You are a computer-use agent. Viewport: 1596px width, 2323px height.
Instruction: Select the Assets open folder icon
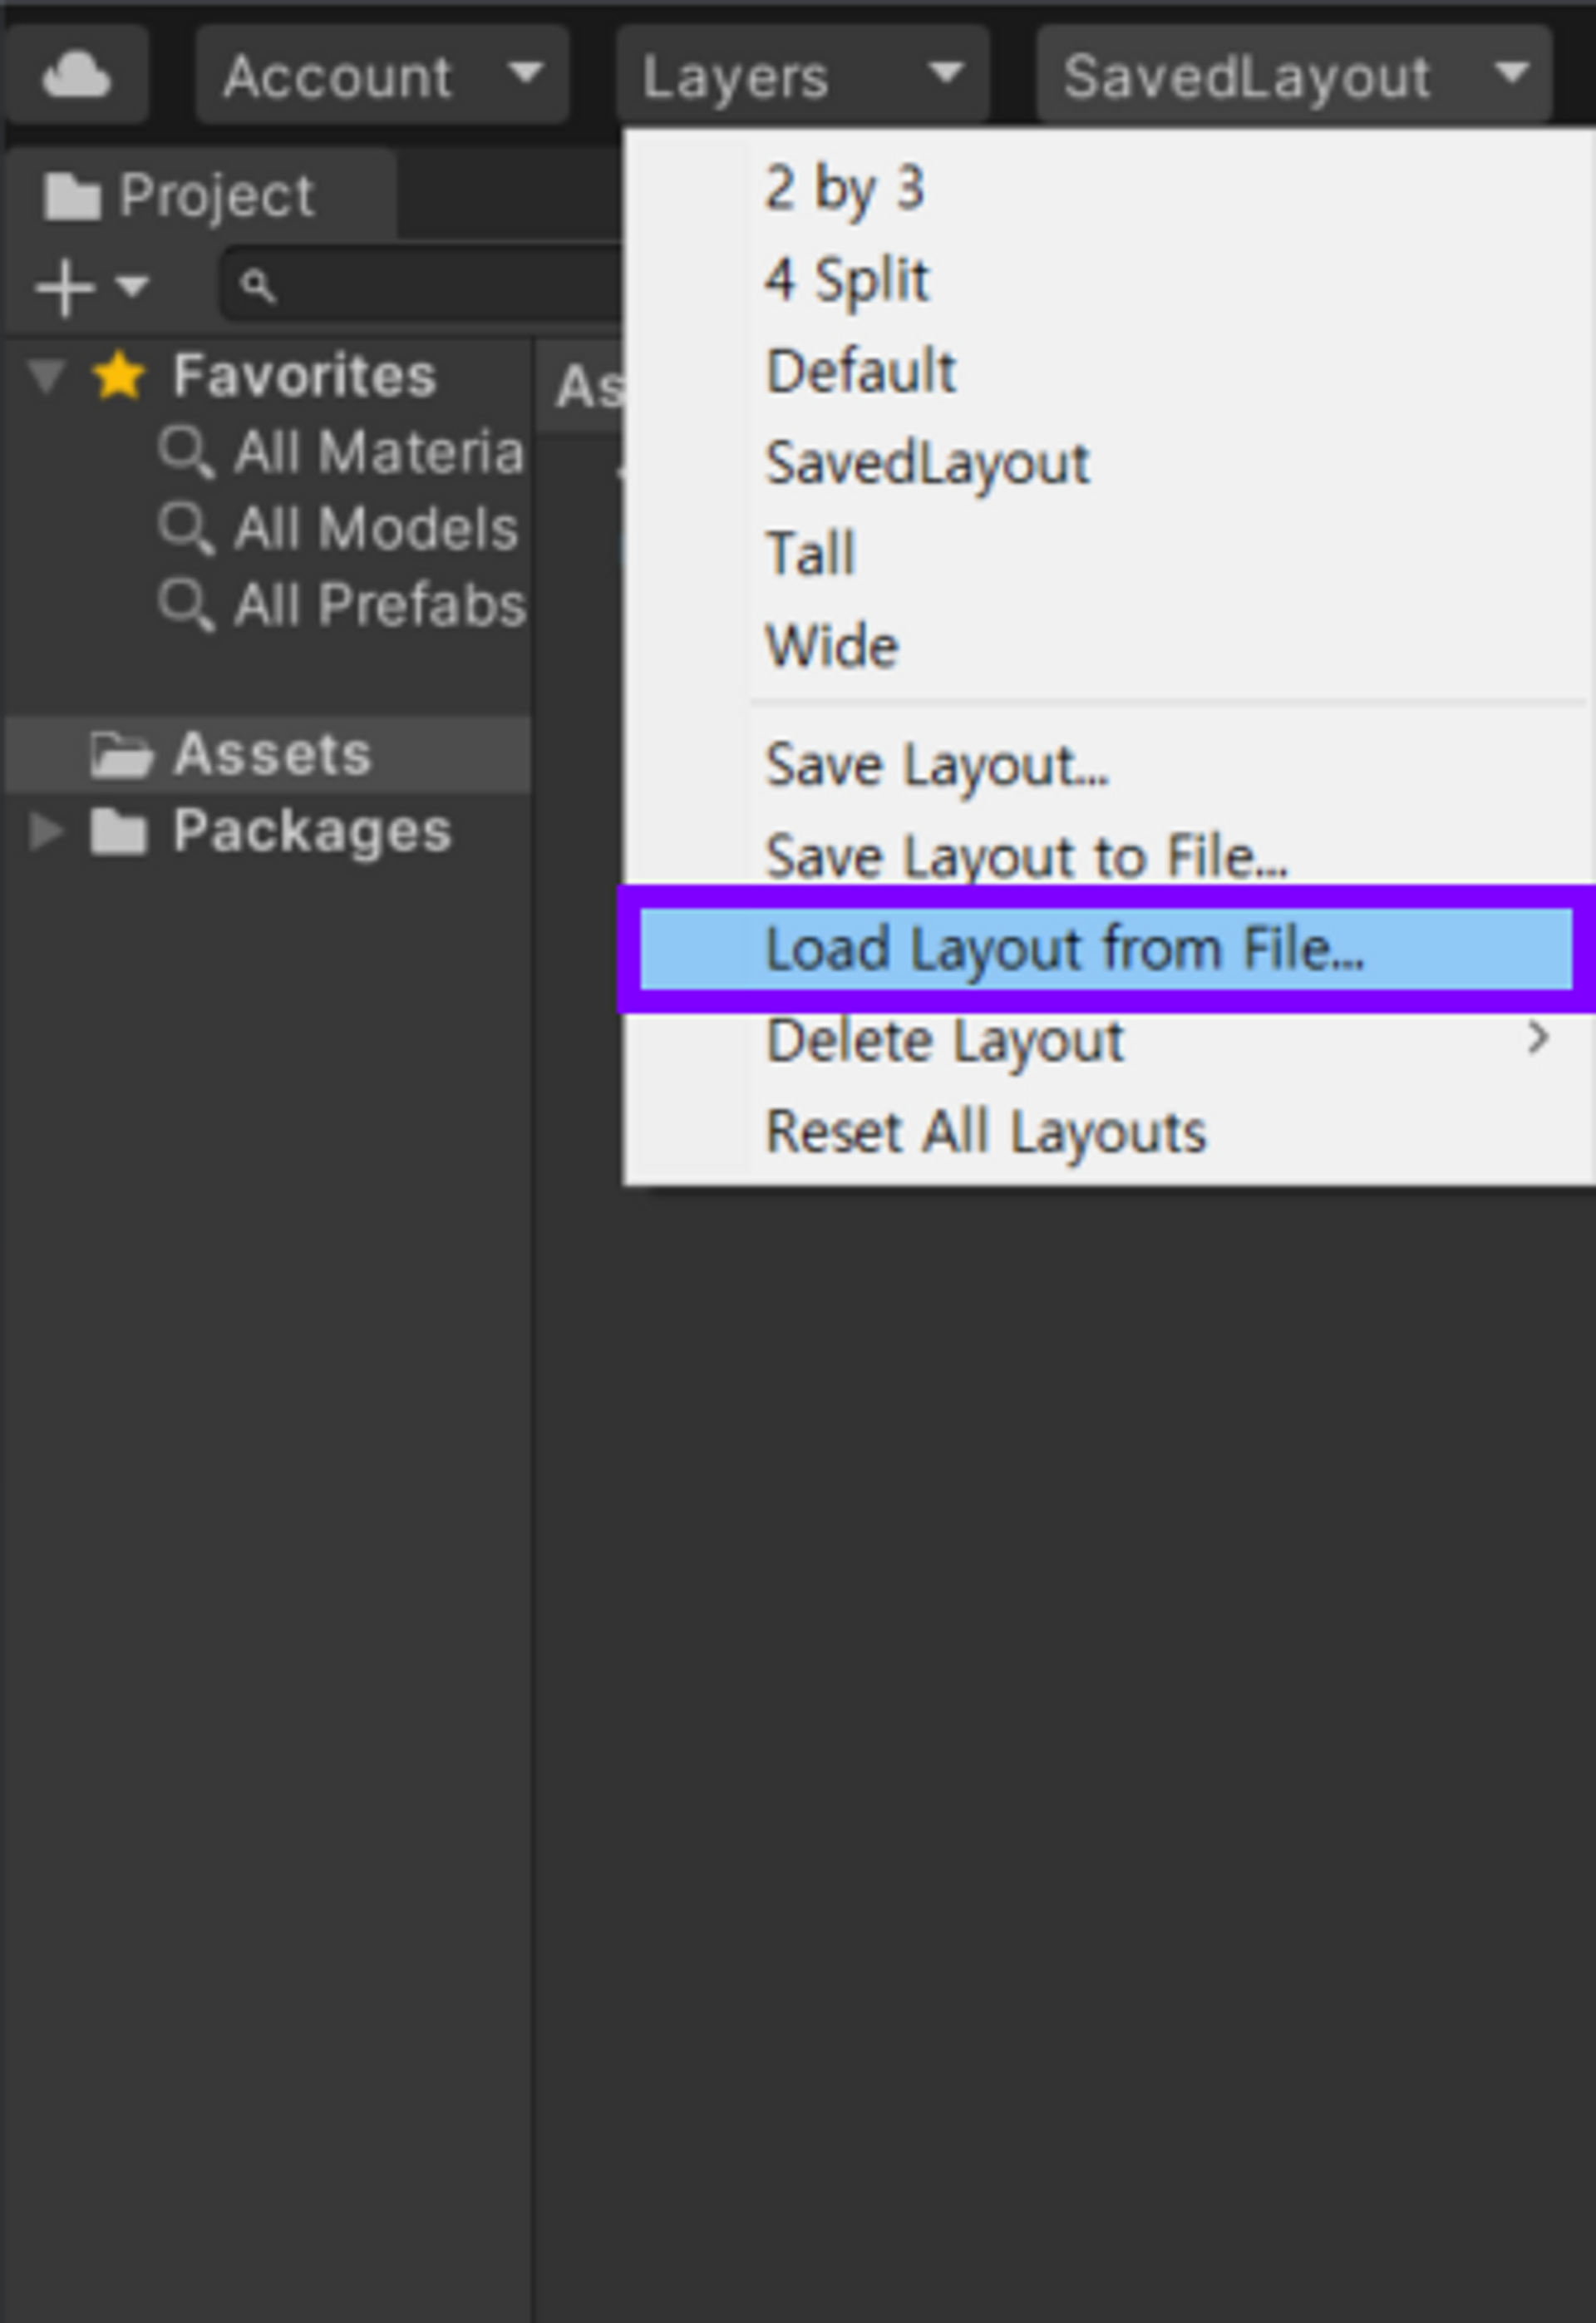coord(121,754)
